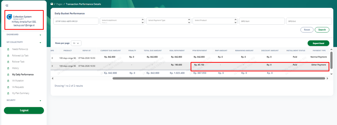Image resolution: width=337 pixels, height=125 pixels.
Task: Click the REMAINING AMOUNT column header
Action: pos(244,50)
